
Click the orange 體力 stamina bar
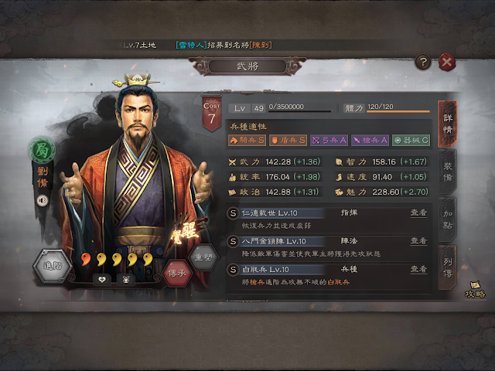[x=398, y=111]
